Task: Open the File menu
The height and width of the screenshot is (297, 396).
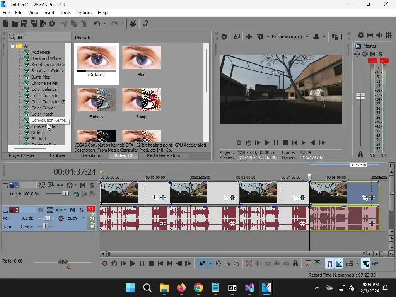Action: pos(6,13)
